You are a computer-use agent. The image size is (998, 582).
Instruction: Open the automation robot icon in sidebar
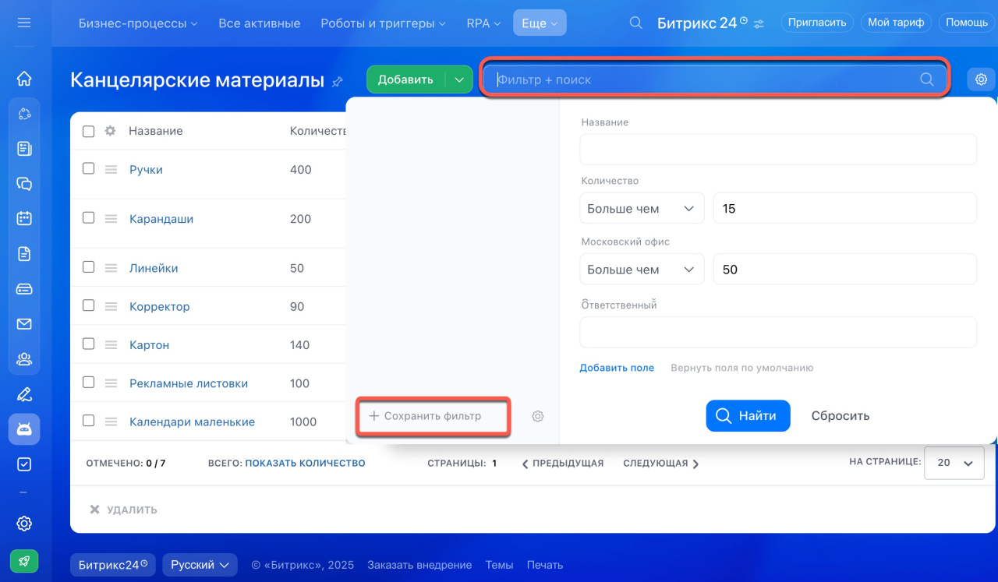pyautogui.click(x=24, y=429)
